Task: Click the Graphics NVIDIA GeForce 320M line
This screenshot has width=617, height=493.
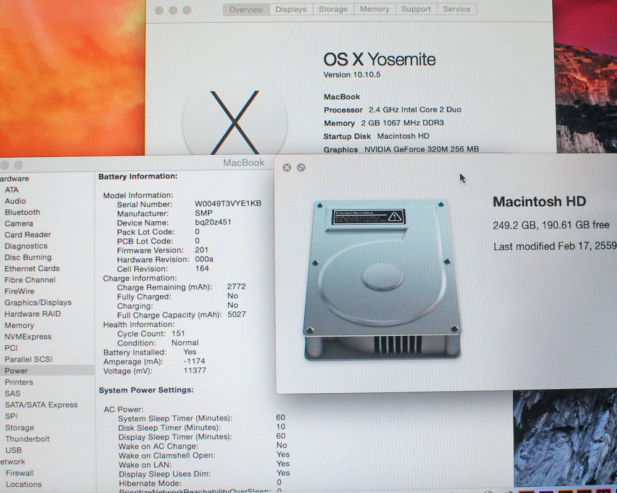Action: 401,149
